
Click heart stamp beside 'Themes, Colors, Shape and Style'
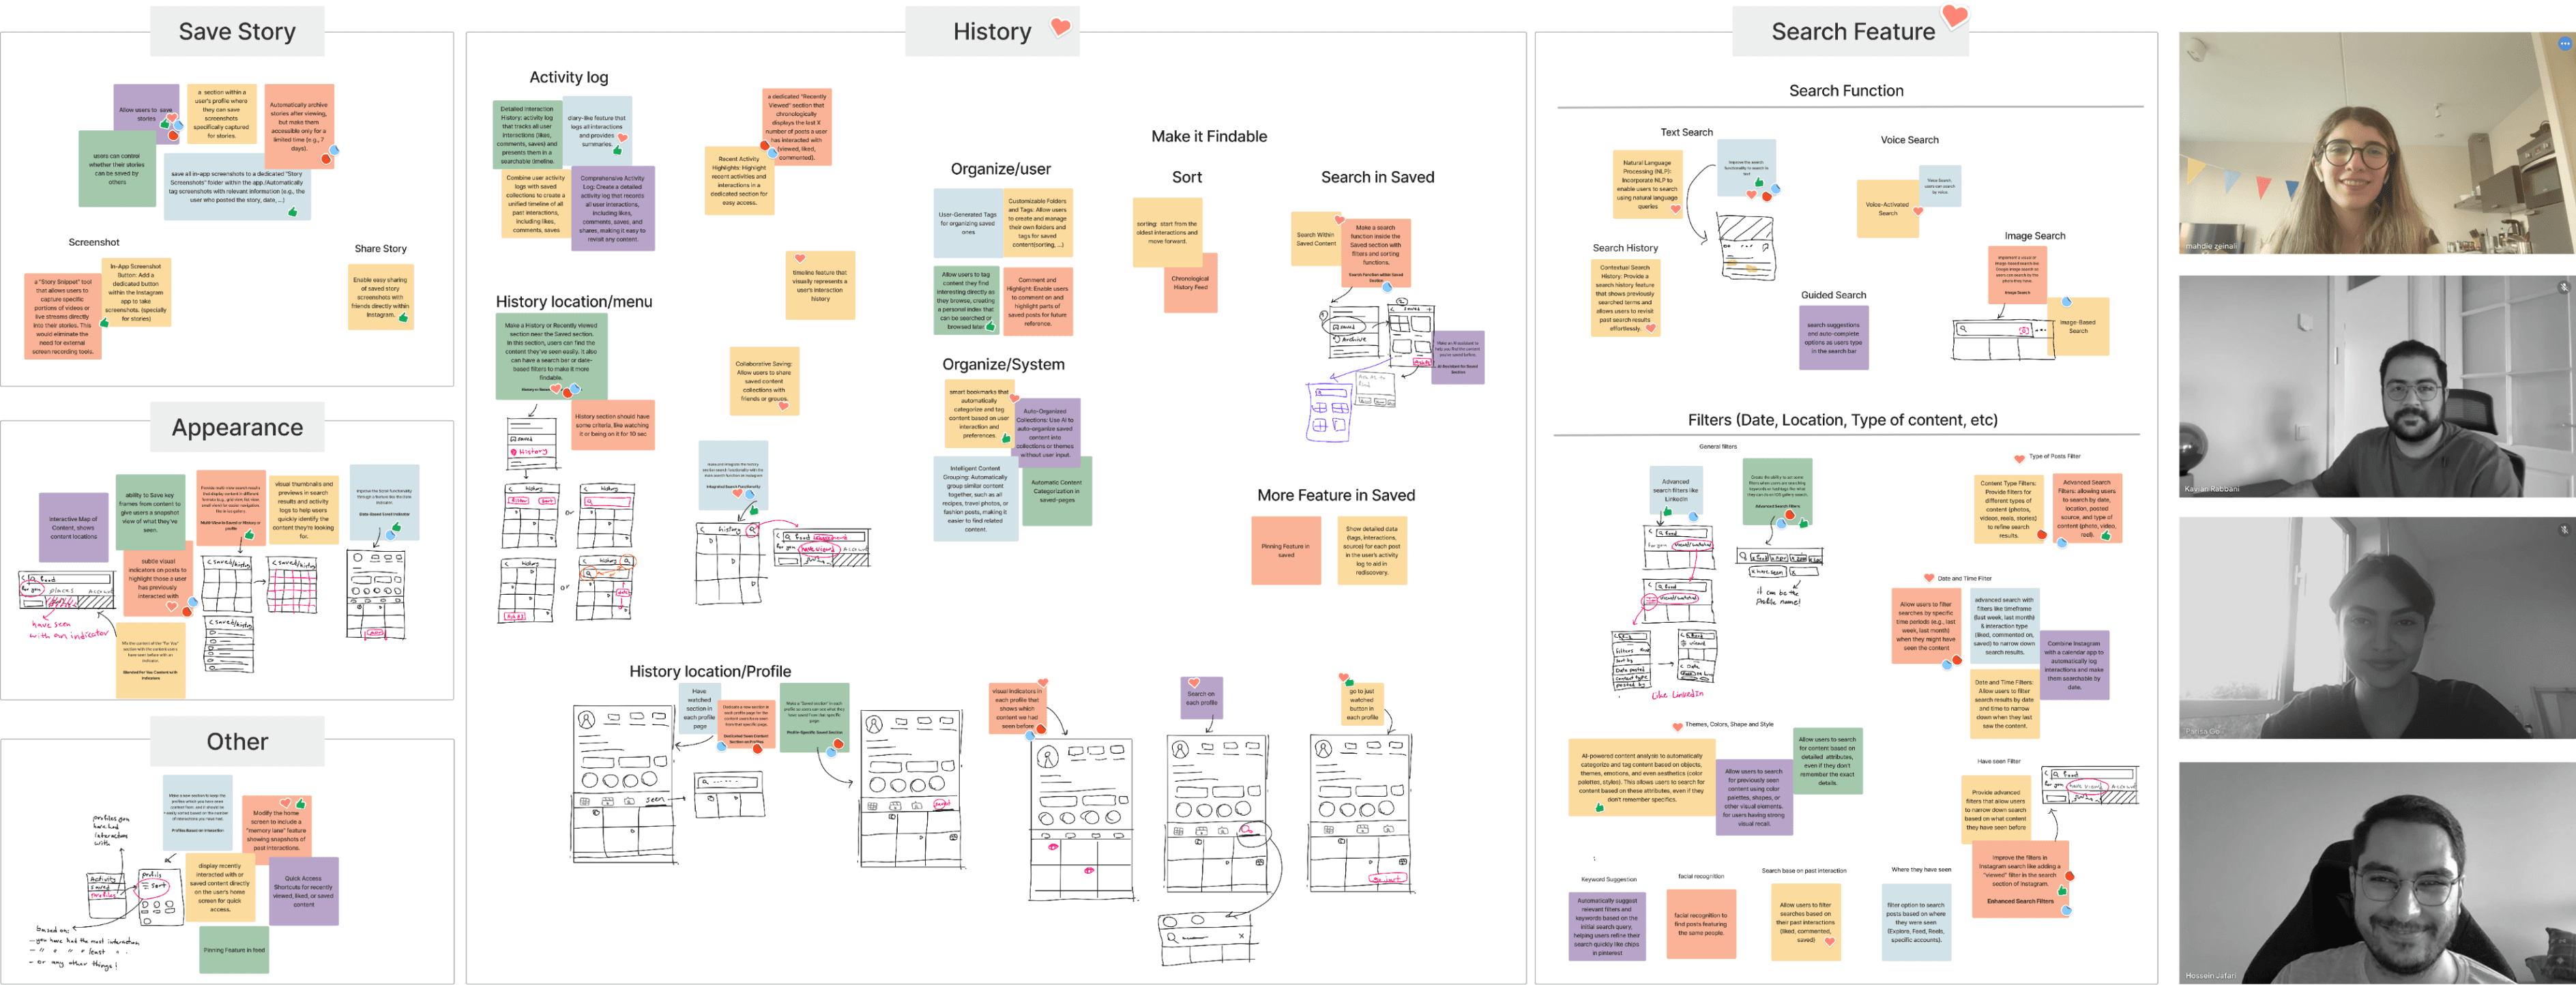[x=1677, y=726]
